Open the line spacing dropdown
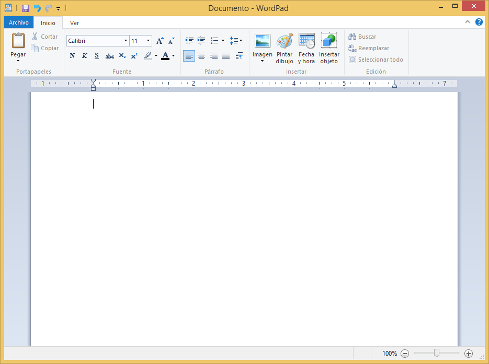Viewport: 489px width, 364px height. click(236, 41)
